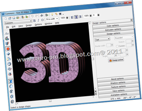Set text alignment to center
142x111 pixels.
click(76, 17)
